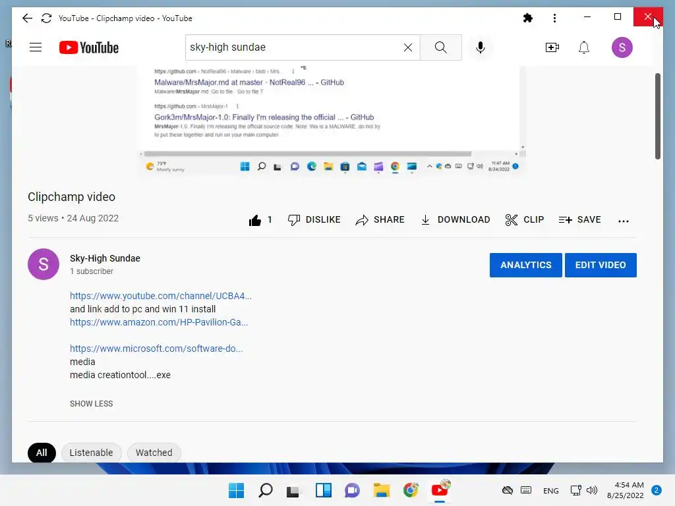Open the Create video camera icon

(x=552, y=47)
